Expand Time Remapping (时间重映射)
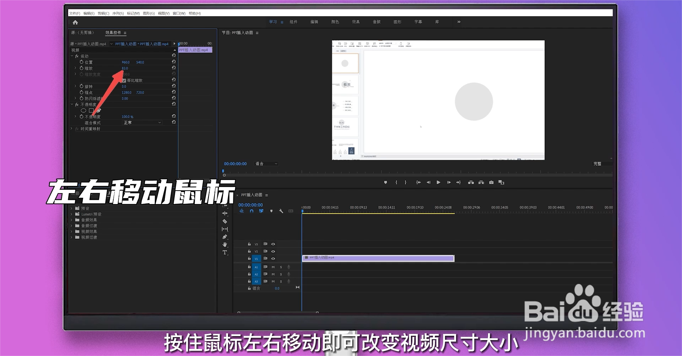The width and height of the screenshot is (682, 356). pyautogui.click(x=72, y=128)
